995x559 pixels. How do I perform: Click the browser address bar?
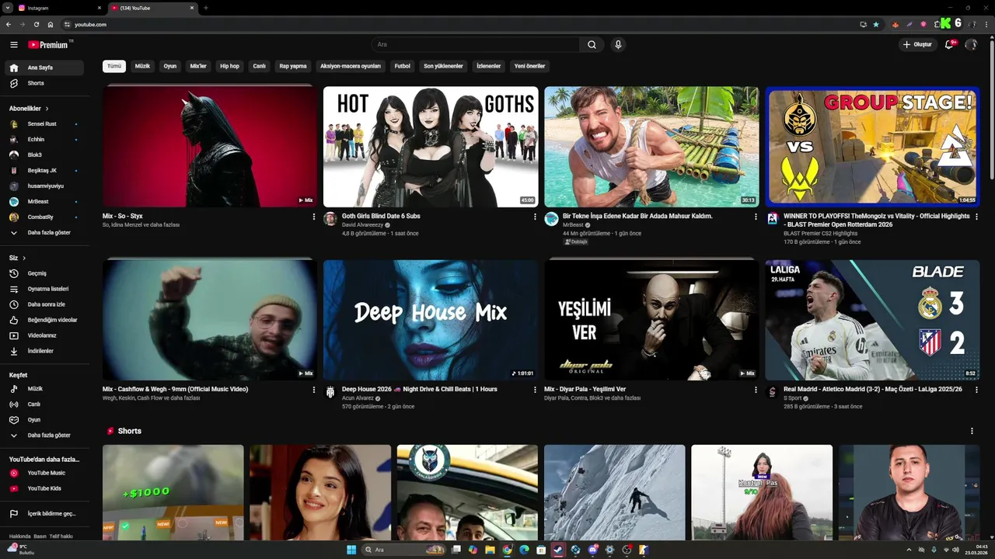click(459, 25)
